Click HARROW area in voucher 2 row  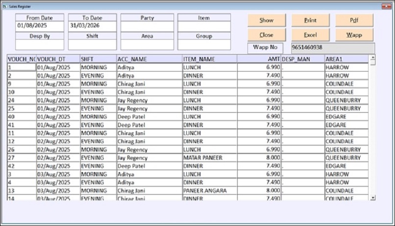346,75
